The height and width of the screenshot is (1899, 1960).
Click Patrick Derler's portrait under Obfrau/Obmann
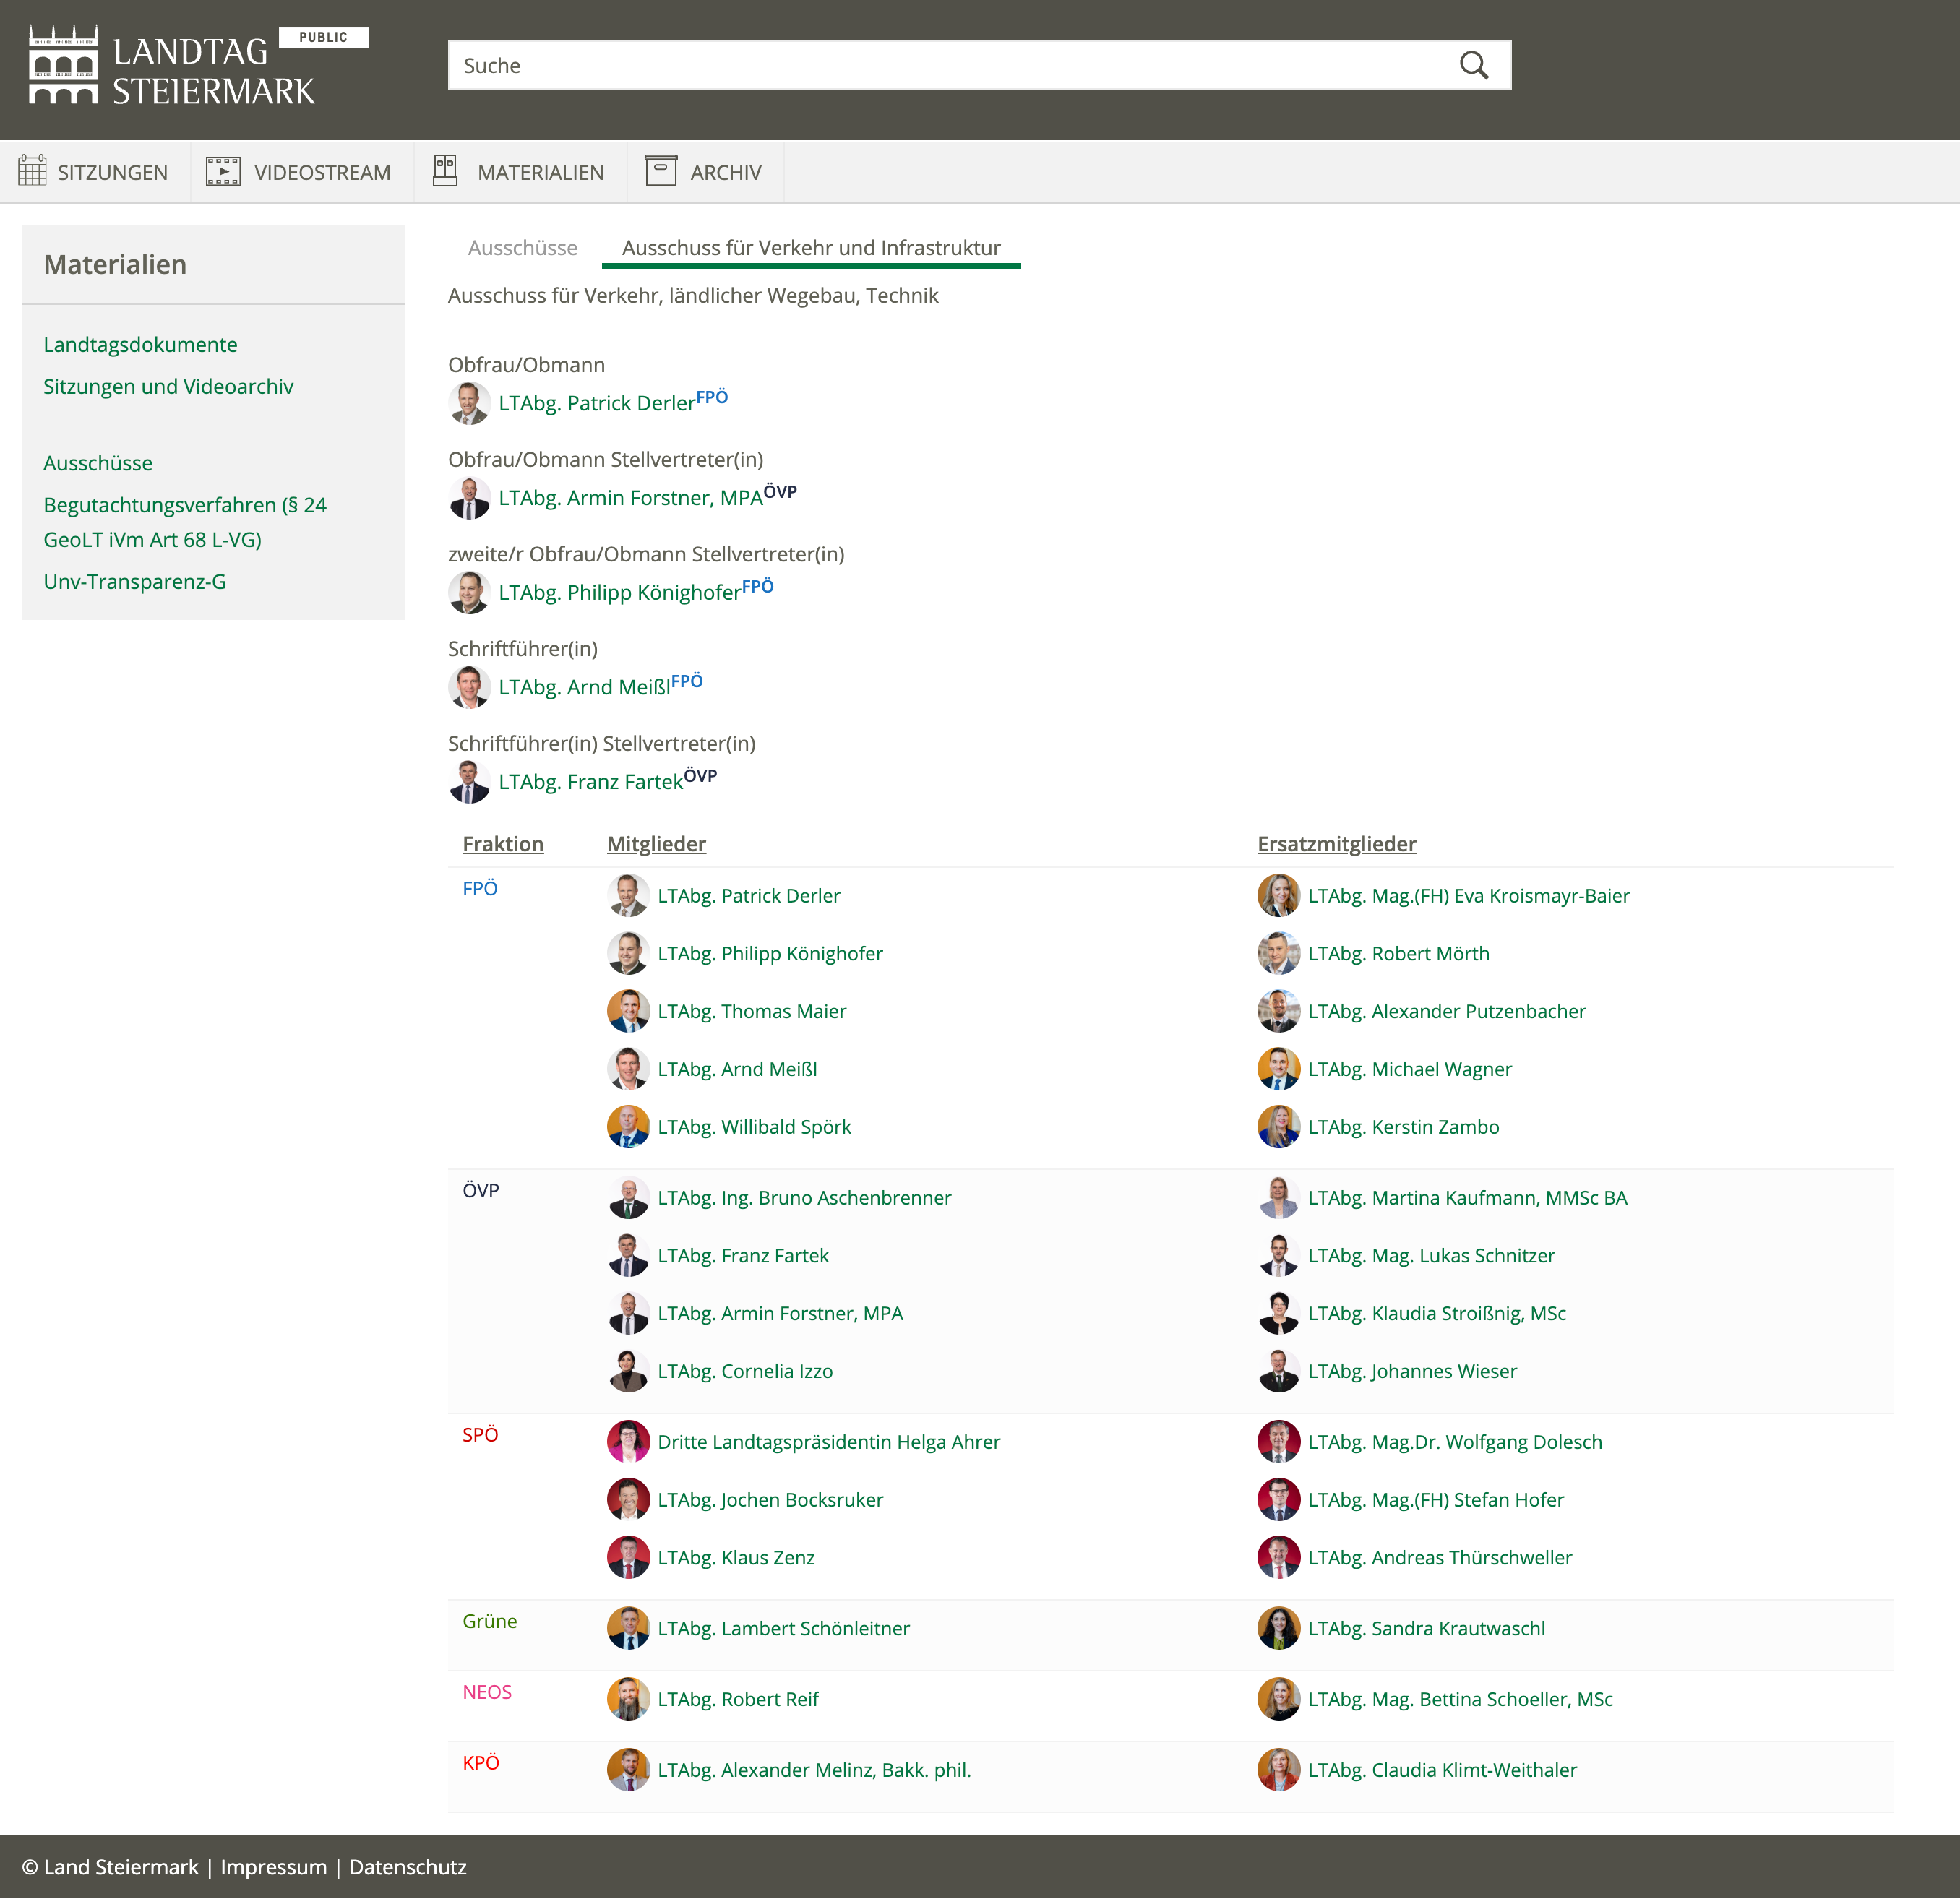469,403
